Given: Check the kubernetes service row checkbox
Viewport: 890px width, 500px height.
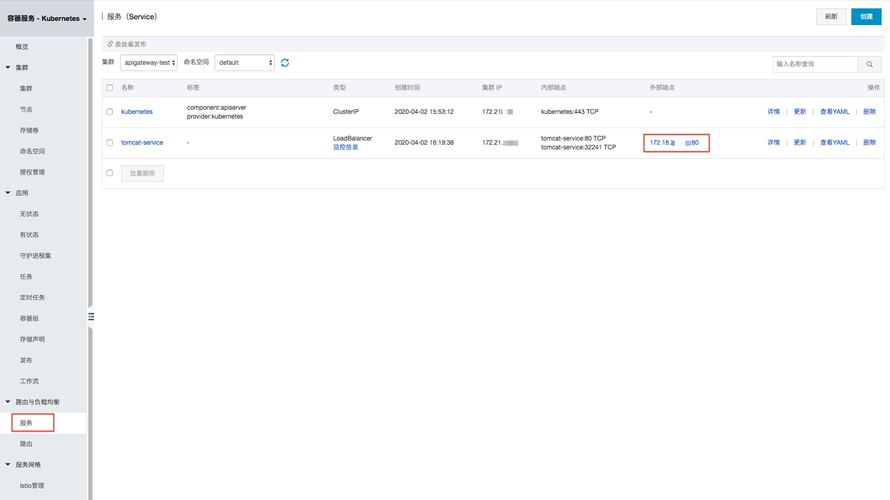Looking at the screenshot, I should tap(110, 112).
